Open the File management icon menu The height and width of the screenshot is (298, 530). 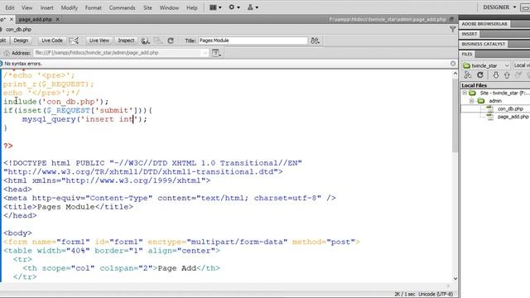[315, 41]
